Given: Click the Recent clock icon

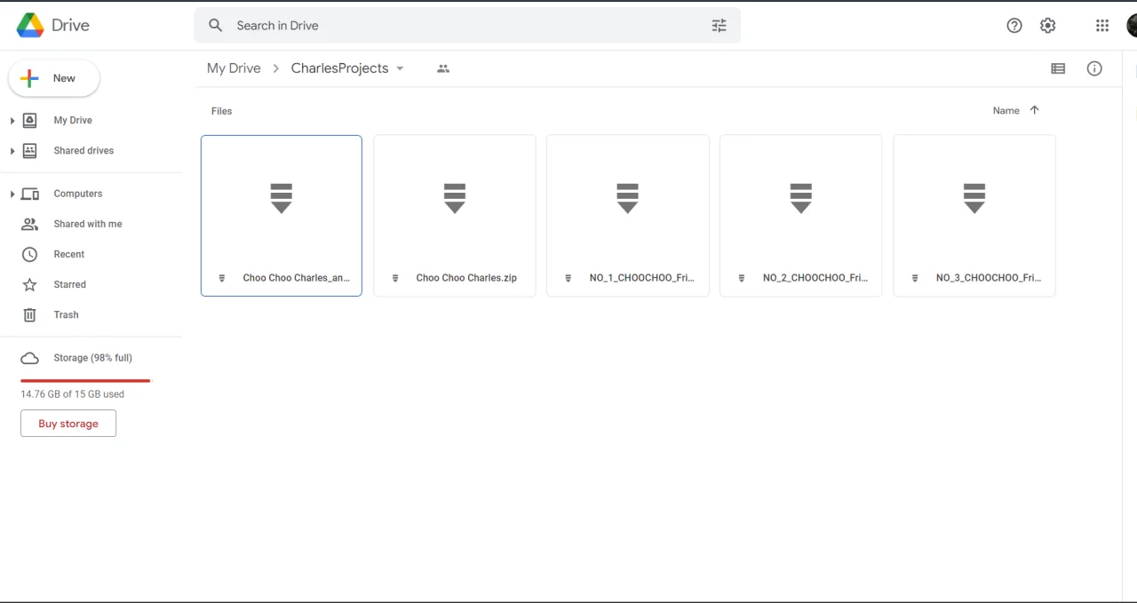Looking at the screenshot, I should pyautogui.click(x=29, y=255).
